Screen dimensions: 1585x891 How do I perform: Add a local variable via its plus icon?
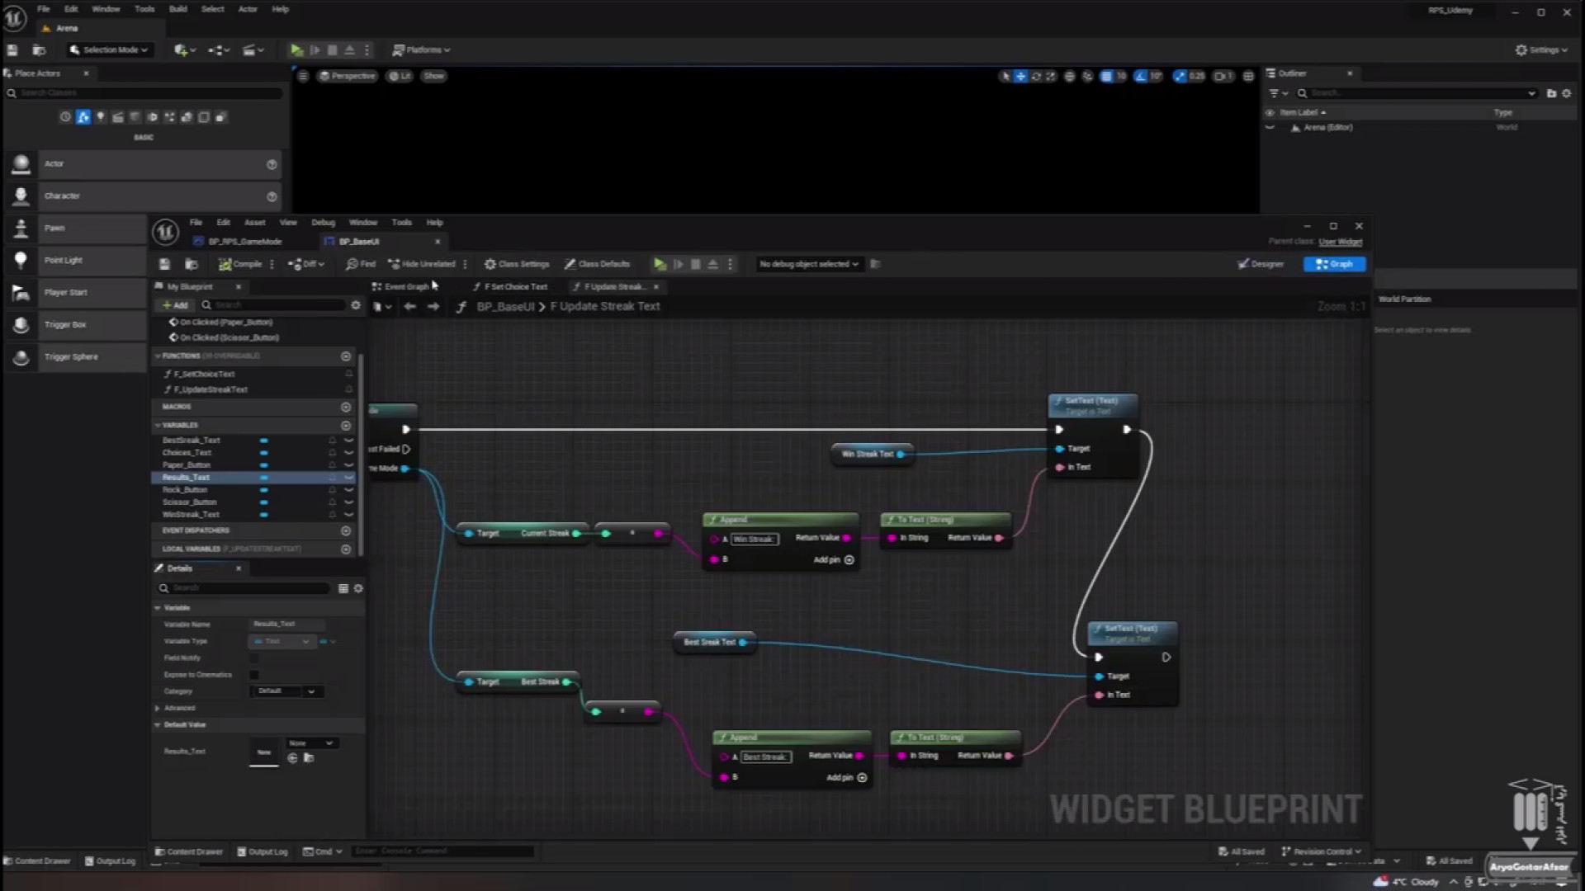[346, 549]
